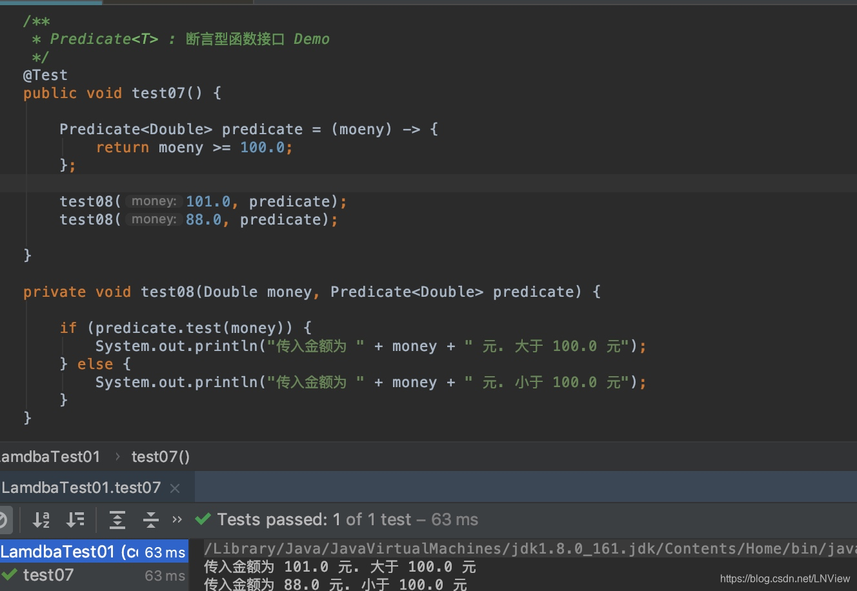The height and width of the screenshot is (591, 857).
Task: Select the LamdbaTest01.test07 run tab
Action: click(x=81, y=488)
